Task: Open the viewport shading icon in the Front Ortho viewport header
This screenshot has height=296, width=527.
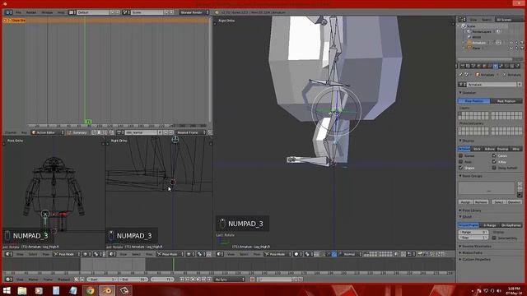Action: (86, 254)
